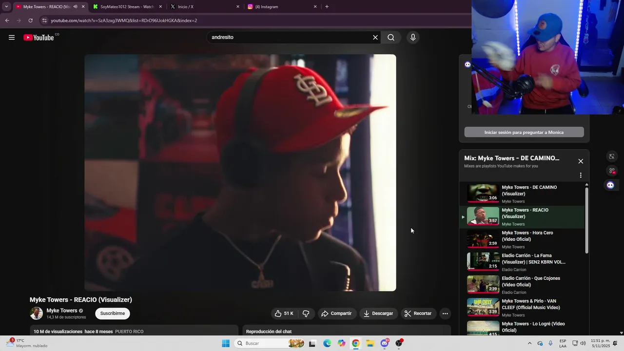
Task: View site information icon in address bar
Action: (x=44, y=20)
